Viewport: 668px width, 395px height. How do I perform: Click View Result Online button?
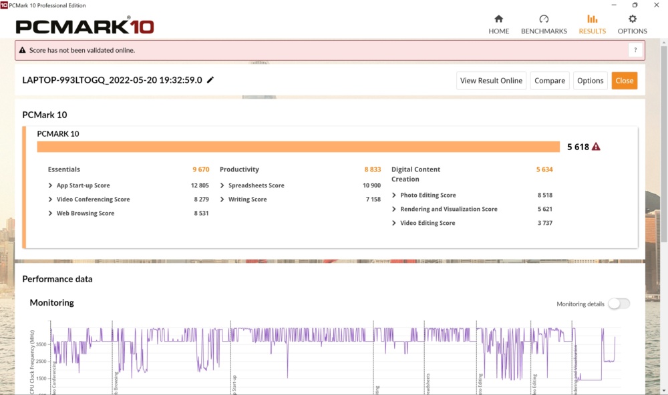[491, 81]
